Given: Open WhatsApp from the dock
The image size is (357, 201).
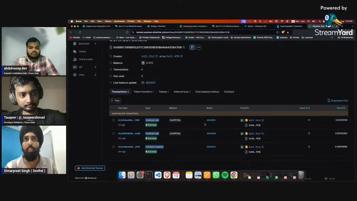Looking at the screenshot, I should point(216,175).
